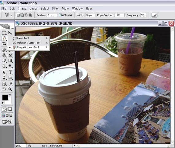
Task: Click the foreground black color swatch
Action: (5, 98)
